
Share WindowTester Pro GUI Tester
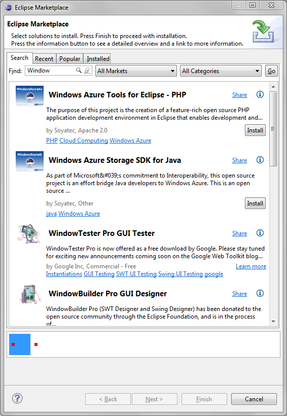[x=239, y=233]
